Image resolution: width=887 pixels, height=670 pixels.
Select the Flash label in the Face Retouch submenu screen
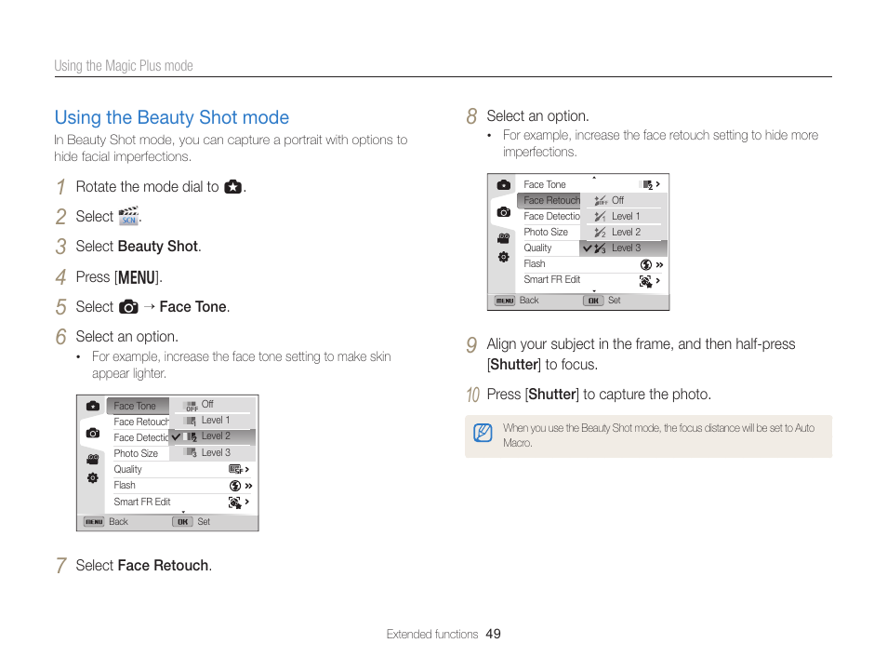pyautogui.click(x=535, y=264)
